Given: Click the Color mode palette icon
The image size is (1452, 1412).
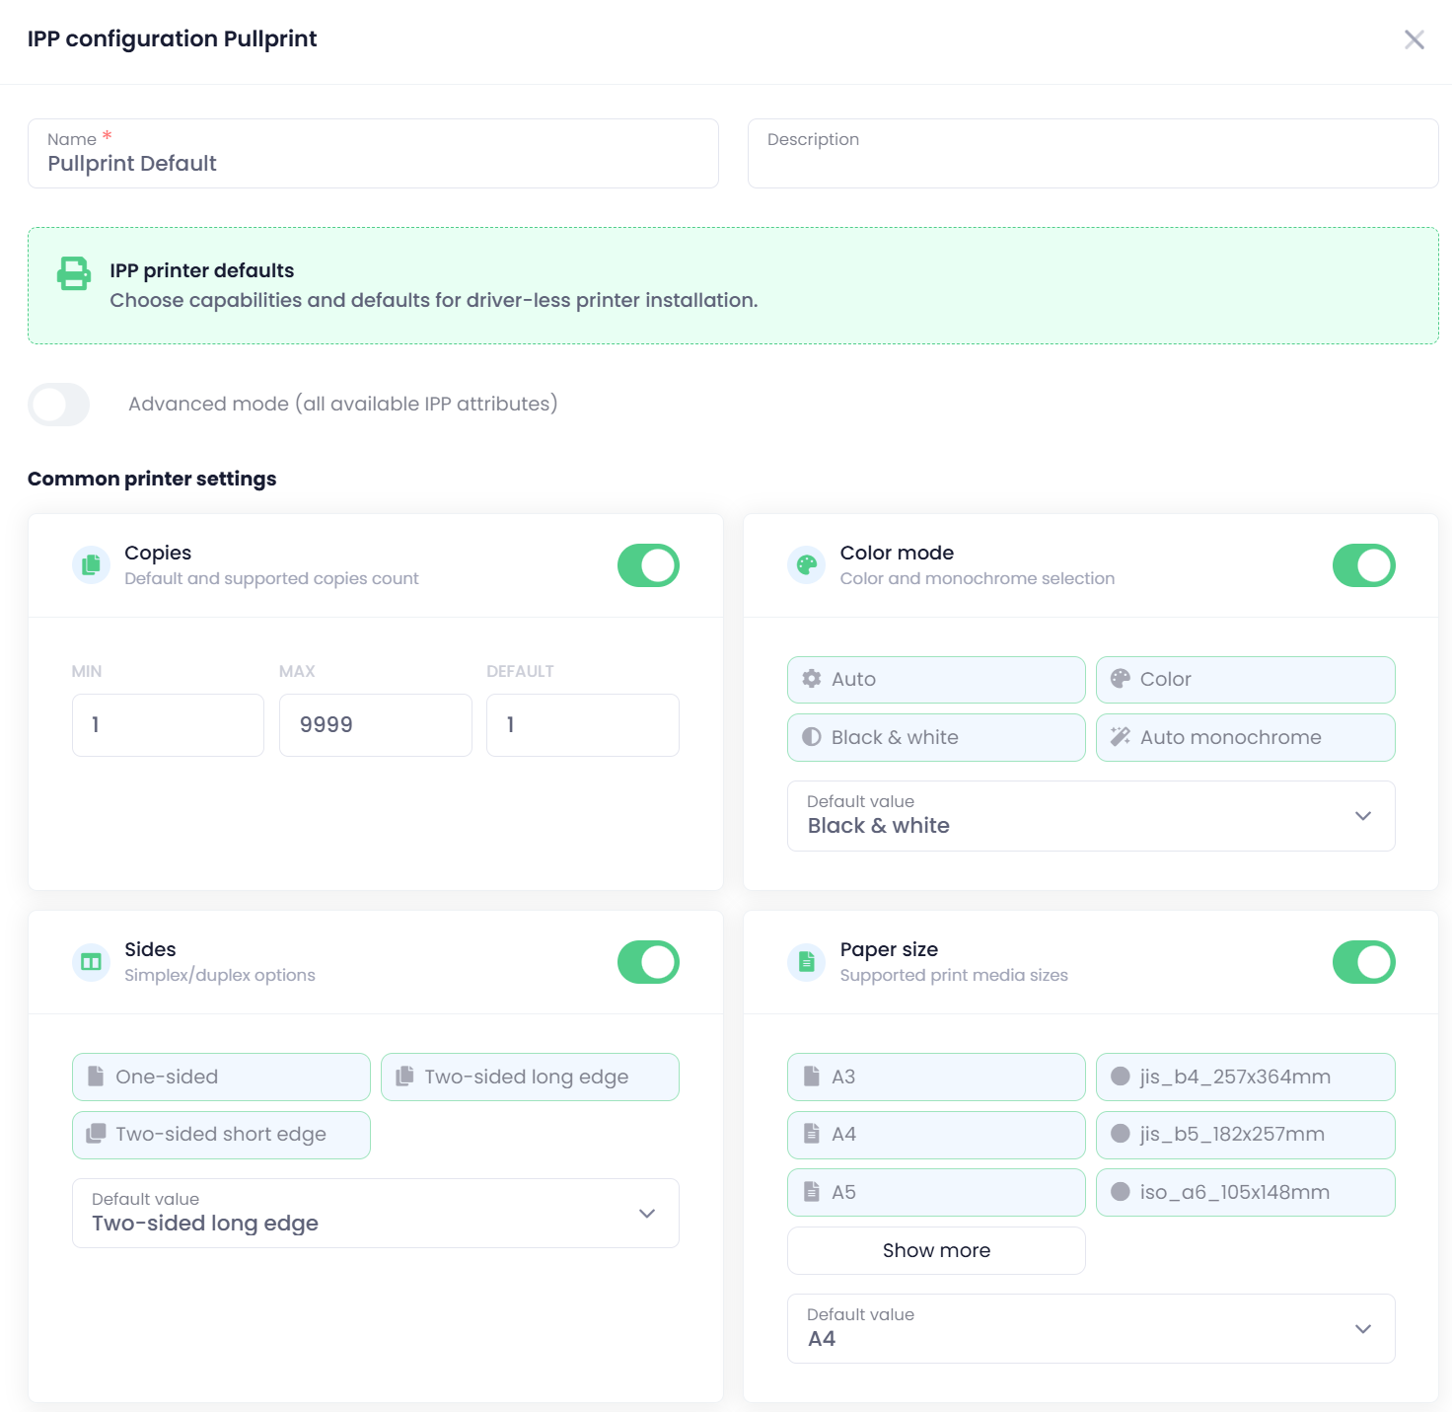Looking at the screenshot, I should (x=807, y=565).
